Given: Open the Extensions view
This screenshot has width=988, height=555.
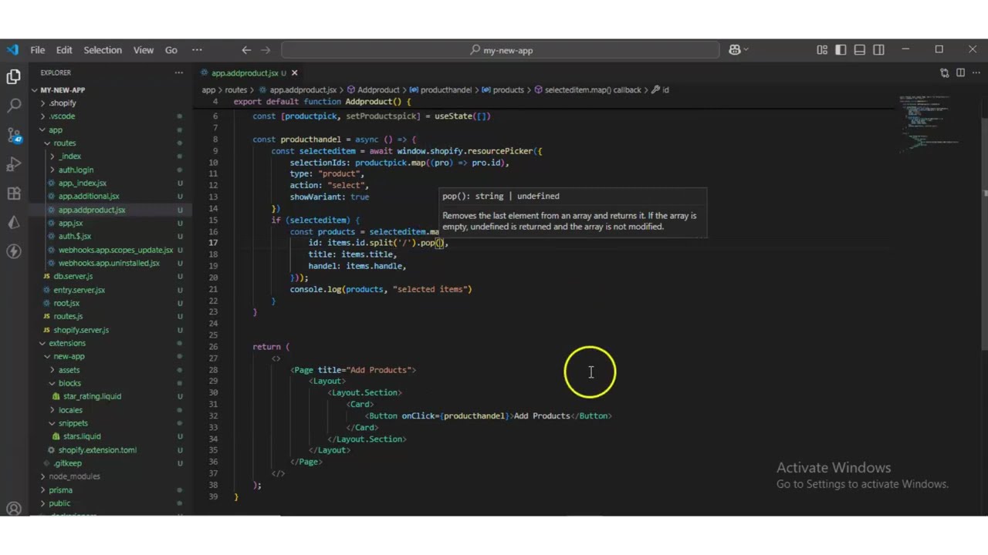Looking at the screenshot, I should point(13,193).
